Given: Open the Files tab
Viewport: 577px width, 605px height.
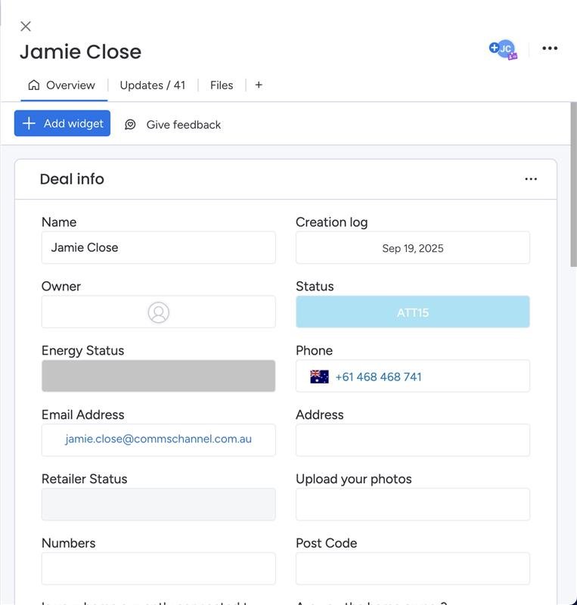Looking at the screenshot, I should [x=222, y=85].
